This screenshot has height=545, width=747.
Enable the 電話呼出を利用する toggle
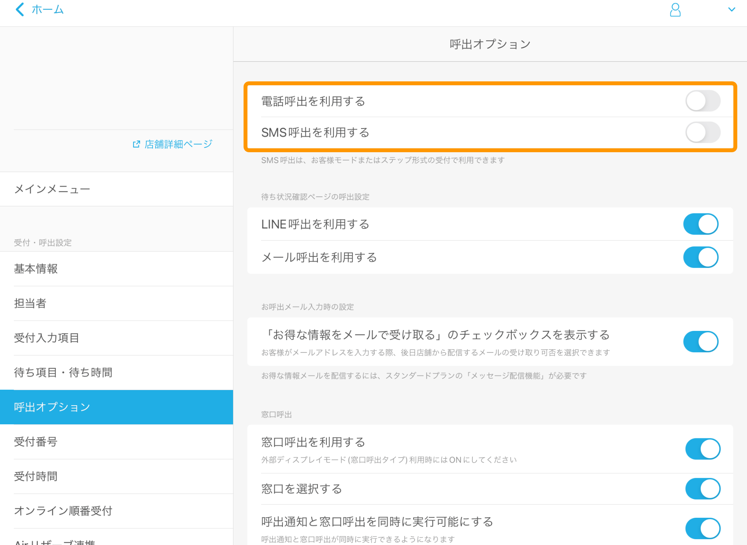click(702, 101)
